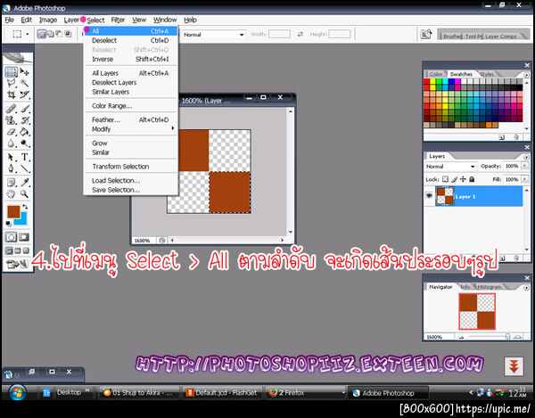Reset default foreground and background colors
The width and height of the screenshot is (535, 418).
pos(9,224)
